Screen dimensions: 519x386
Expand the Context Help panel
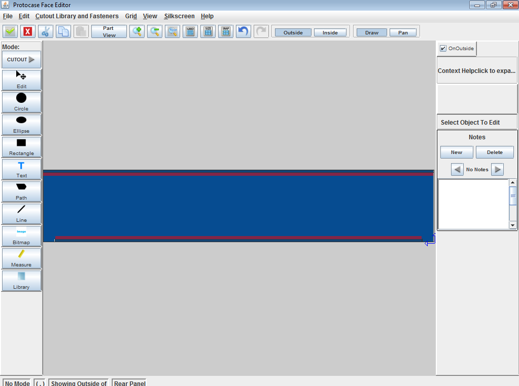tap(476, 71)
